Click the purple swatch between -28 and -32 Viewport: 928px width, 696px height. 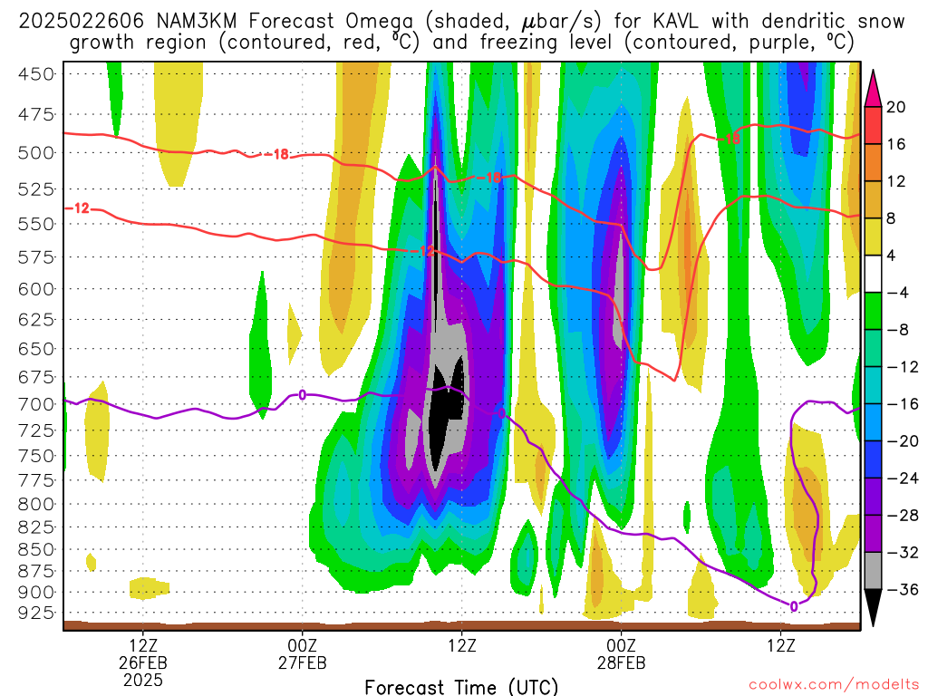coord(873,533)
